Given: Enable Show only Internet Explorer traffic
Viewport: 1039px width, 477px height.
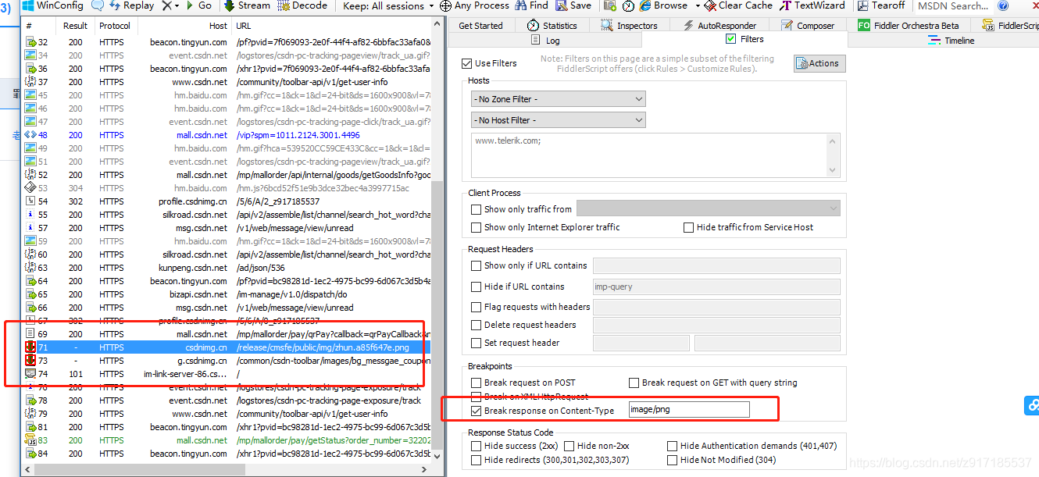Looking at the screenshot, I should (476, 227).
